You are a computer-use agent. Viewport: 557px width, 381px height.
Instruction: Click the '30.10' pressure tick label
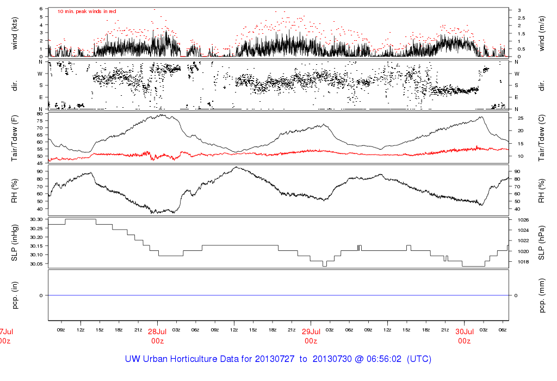pos(36,255)
